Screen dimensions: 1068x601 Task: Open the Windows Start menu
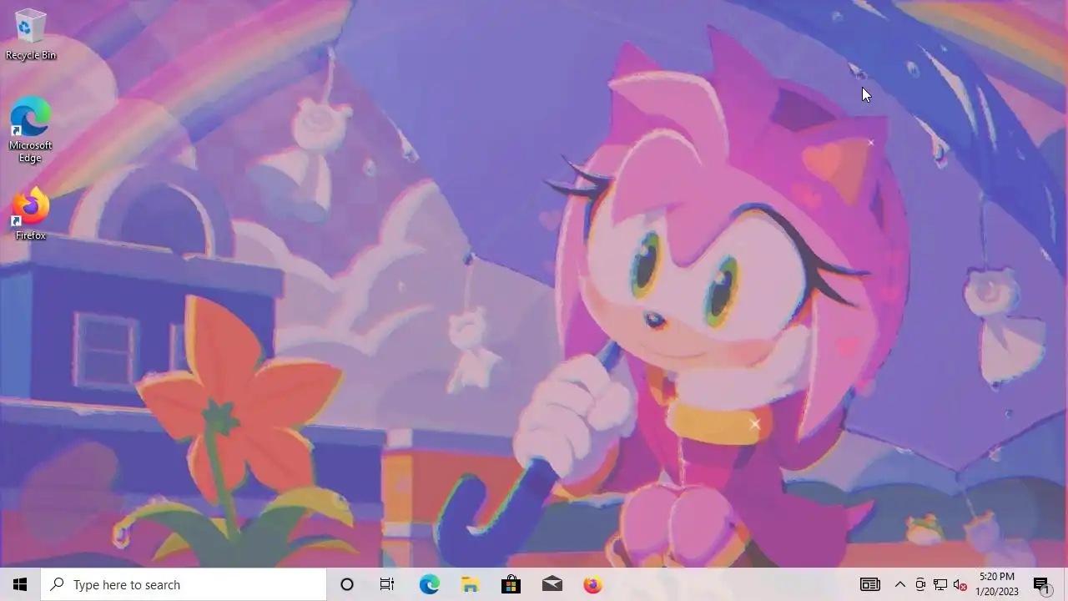pyautogui.click(x=20, y=584)
